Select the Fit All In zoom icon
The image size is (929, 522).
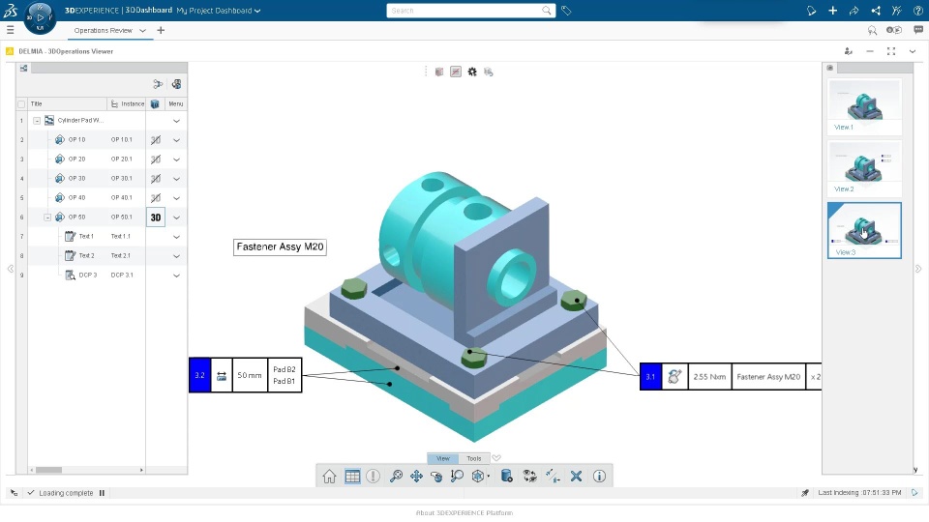(396, 476)
